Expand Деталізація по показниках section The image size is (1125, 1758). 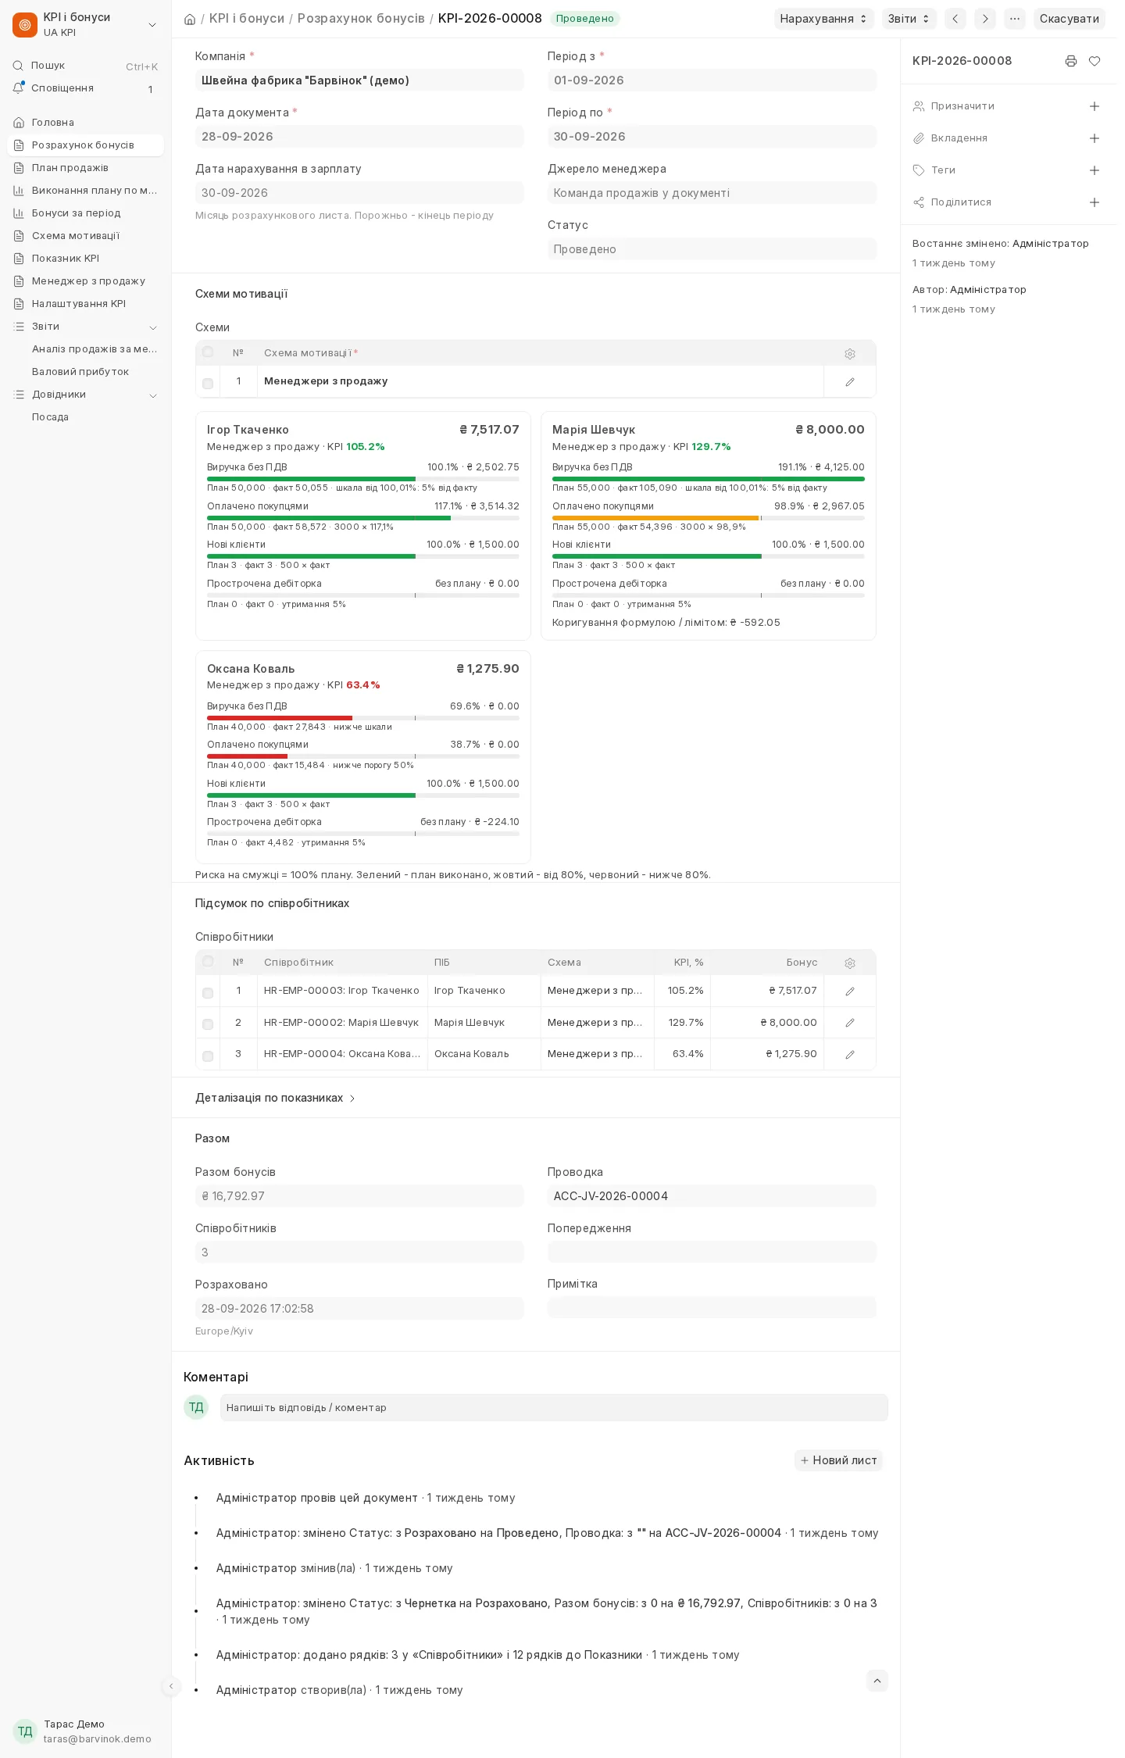click(275, 1098)
